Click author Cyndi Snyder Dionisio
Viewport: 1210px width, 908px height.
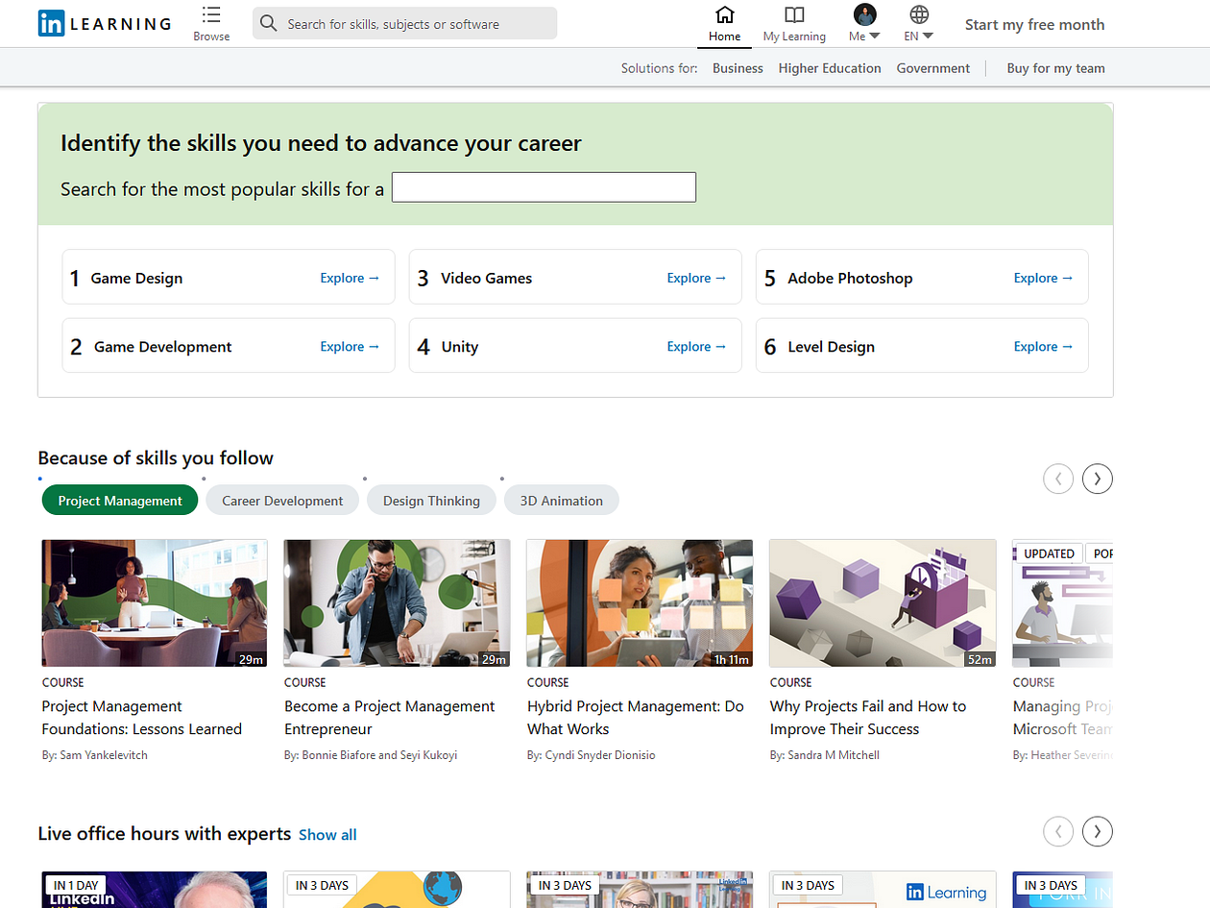click(591, 755)
